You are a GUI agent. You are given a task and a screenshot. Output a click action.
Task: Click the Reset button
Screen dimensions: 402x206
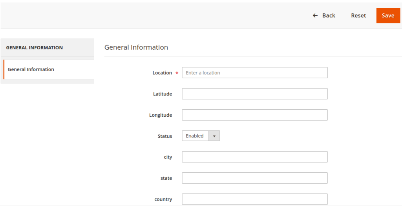pos(358,16)
